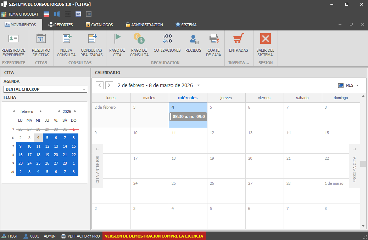The width and height of the screenshot is (368, 240).
Task: Open the Catalogos tab
Action: click(x=99, y=25)
